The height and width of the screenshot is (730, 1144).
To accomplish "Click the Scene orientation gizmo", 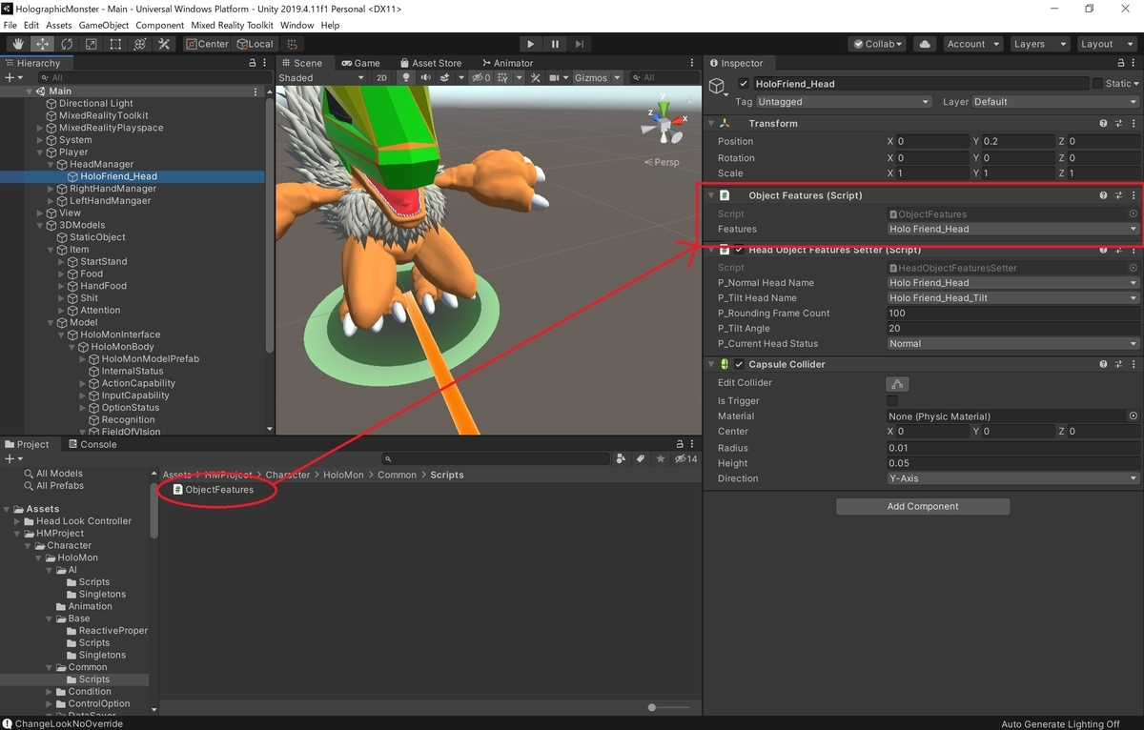I will [663, 123].
